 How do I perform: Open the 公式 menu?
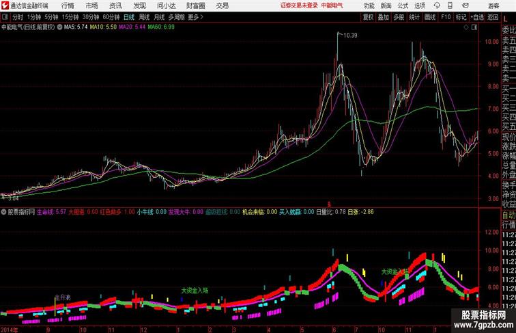coord(403,6)
